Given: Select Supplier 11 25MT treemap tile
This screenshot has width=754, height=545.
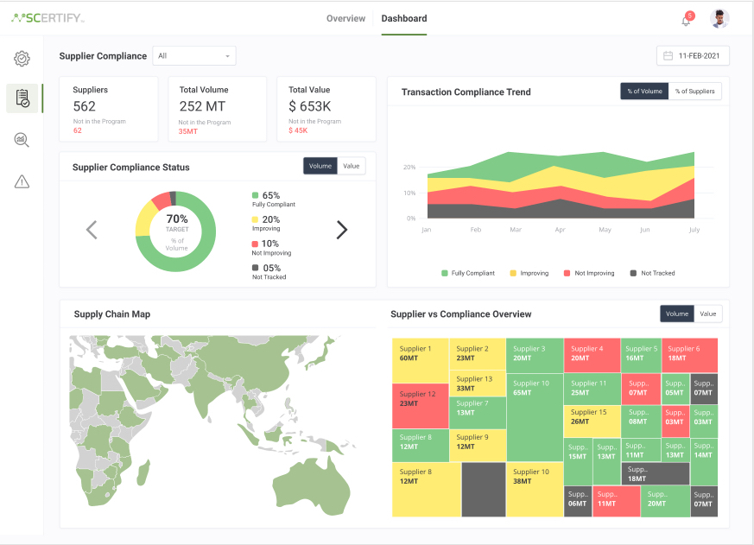Looking at the screenshot, I should [x=592, y=390].
